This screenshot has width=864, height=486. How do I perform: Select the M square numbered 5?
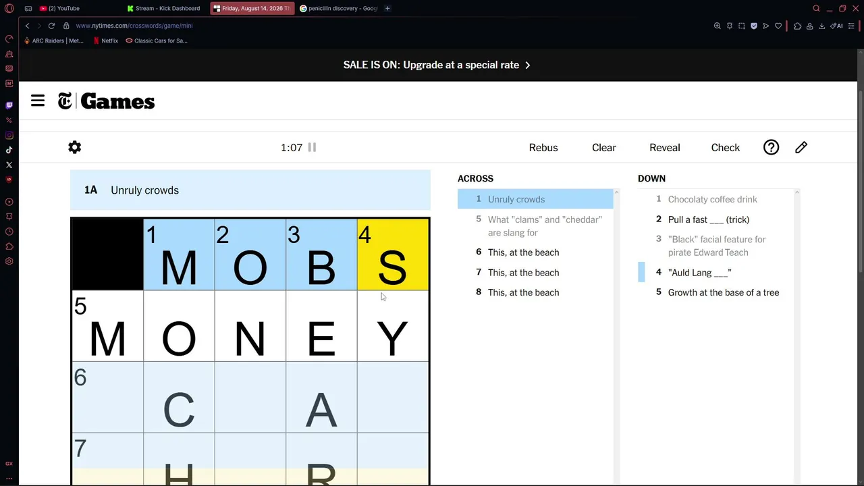point(107,326)
